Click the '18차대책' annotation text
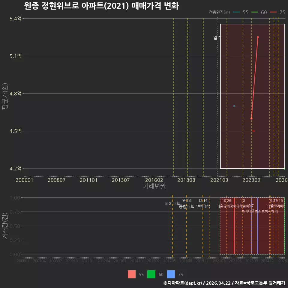 [203, 206]
